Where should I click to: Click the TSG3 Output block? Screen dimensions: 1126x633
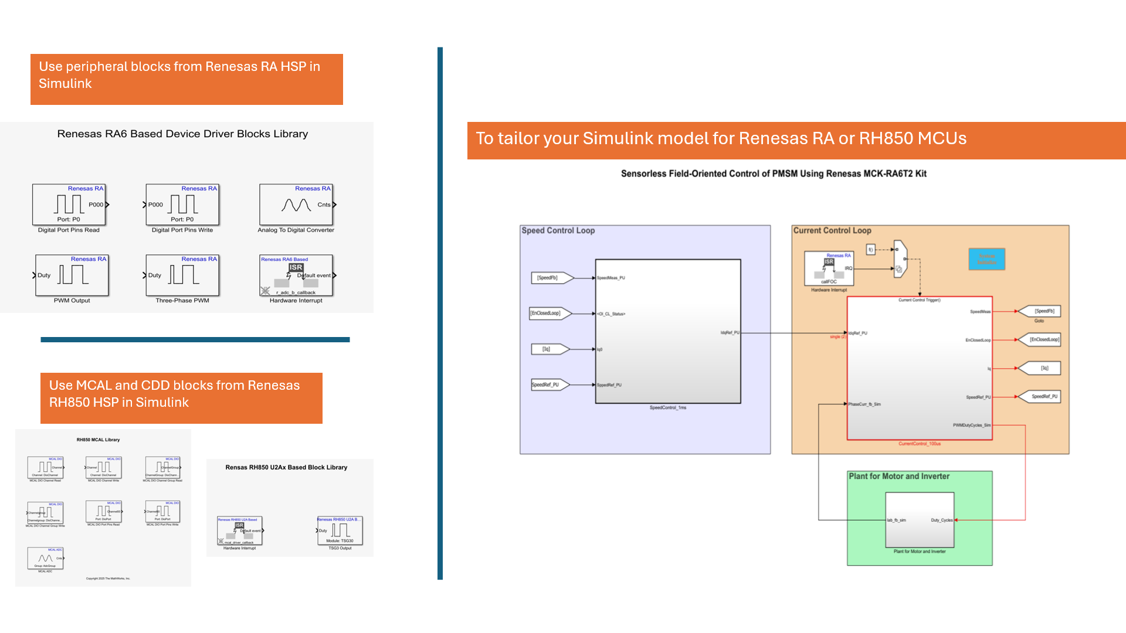340,530
